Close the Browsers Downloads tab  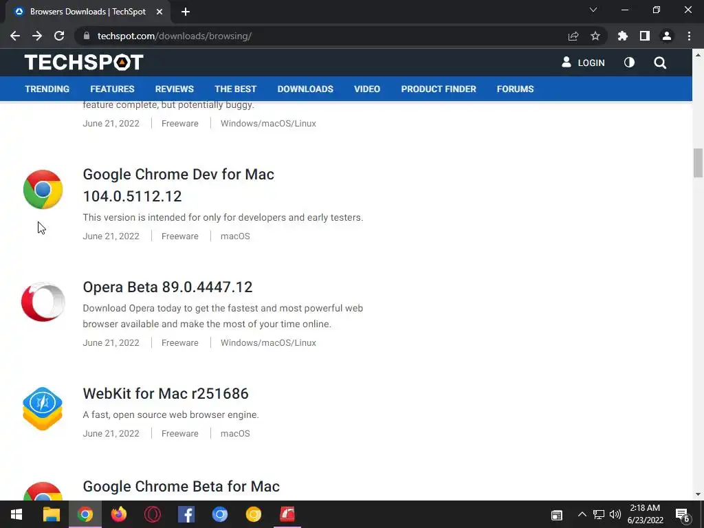coord(159,12)
